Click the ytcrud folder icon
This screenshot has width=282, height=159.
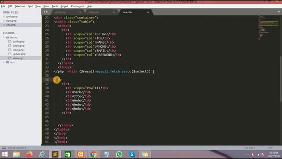tap(7, 37)
